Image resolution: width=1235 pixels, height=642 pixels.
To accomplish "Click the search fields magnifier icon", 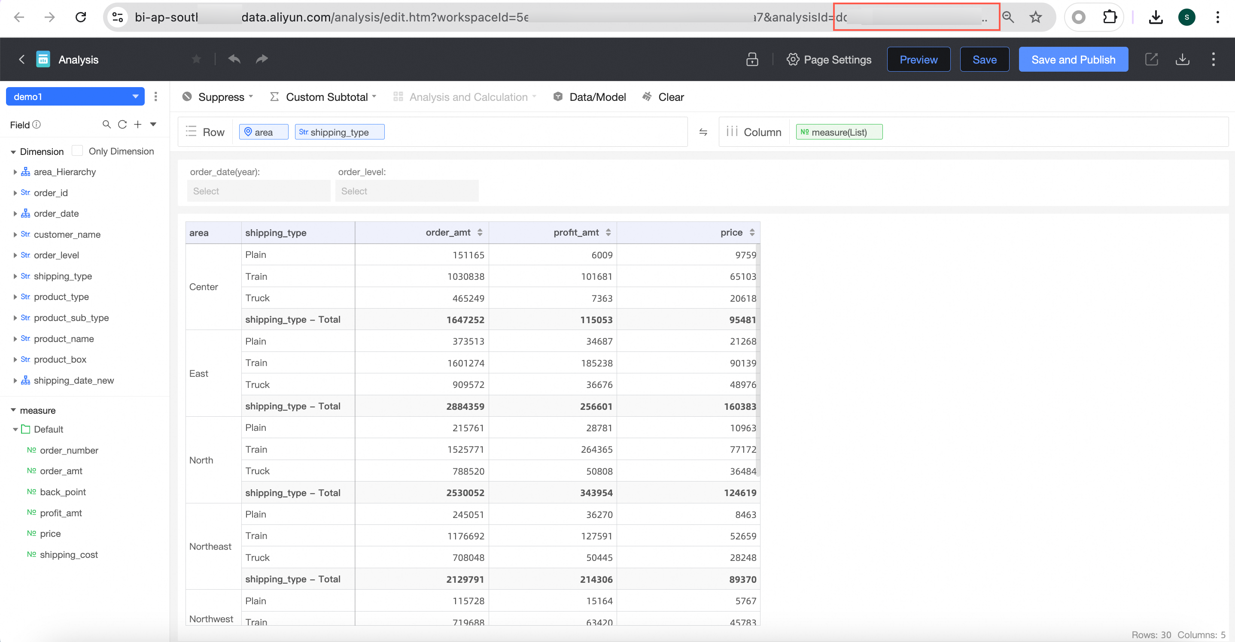I will (106, 124).
